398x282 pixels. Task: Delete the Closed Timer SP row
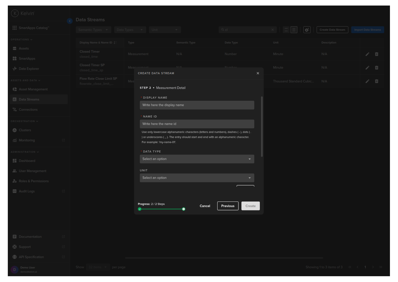coord(376,68)
